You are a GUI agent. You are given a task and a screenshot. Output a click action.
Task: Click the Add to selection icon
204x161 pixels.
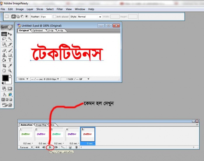pos(18,17)
